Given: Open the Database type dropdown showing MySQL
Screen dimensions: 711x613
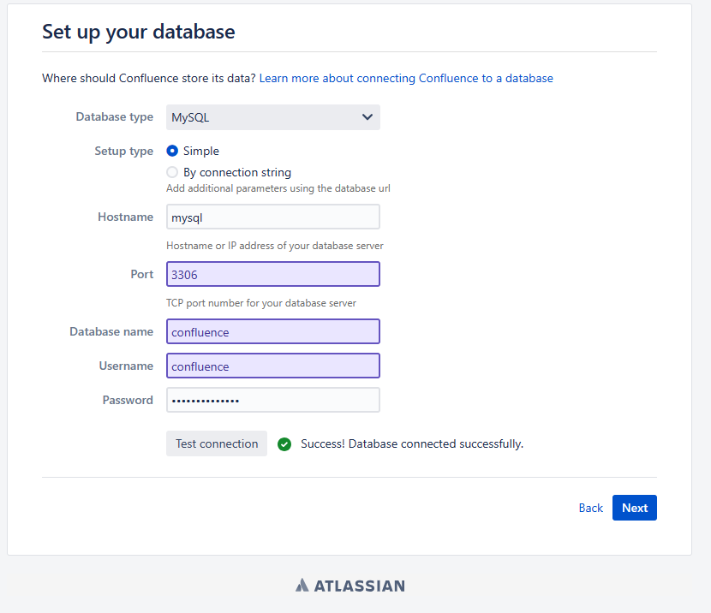Looking at the screenshot, I should pyautogui.click(x=272, y=117).
